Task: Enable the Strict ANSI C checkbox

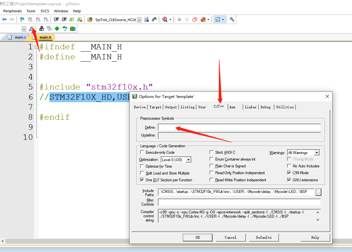Action: [x=212, y=152]
